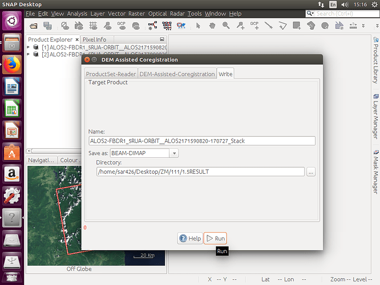The height and width of the screenshot is (285, 380).
Task: Select the Draw Ellipse tool
Action: tap(325, 26)
